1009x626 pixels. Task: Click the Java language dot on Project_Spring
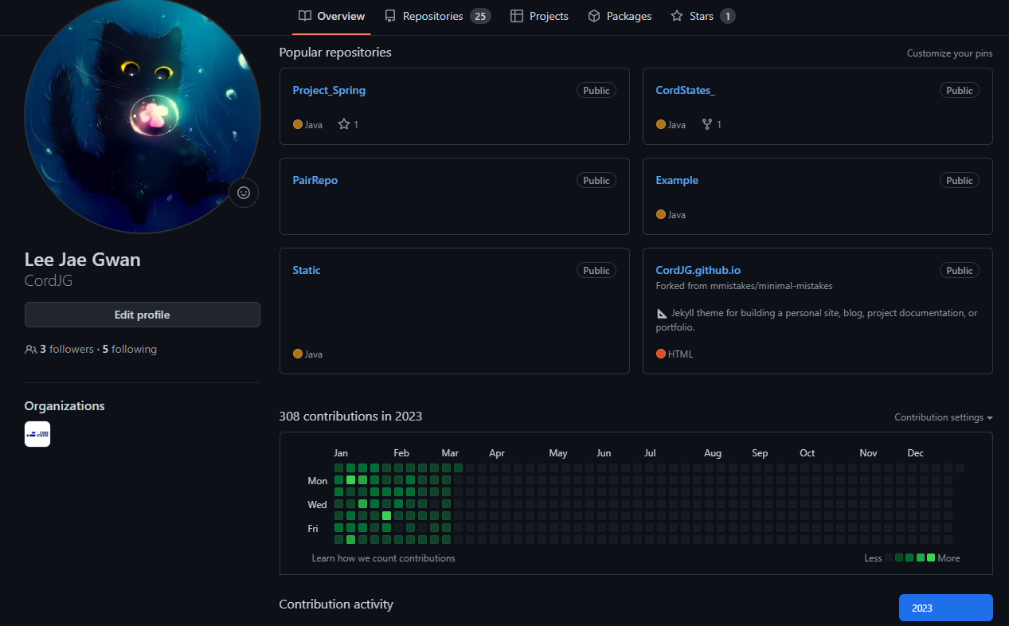pos(298,124)
